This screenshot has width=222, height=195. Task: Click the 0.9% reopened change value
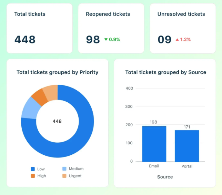114,40
